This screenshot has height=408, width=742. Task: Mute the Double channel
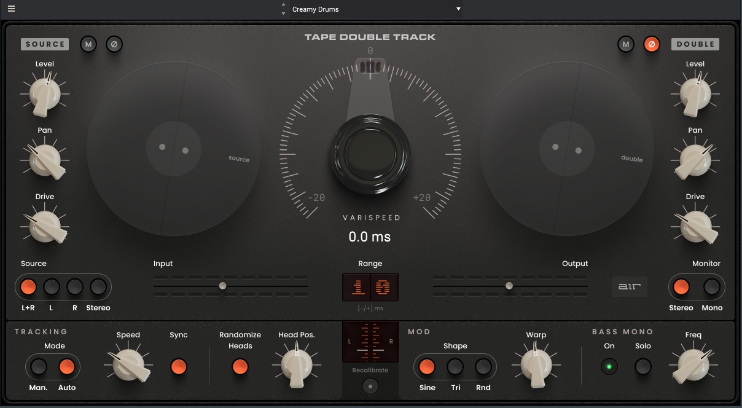(626, 44)
